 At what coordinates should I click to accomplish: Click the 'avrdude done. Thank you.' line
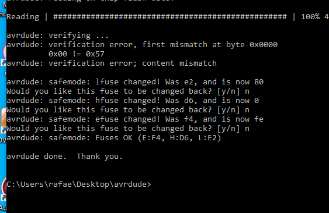[x=64, y=157]
